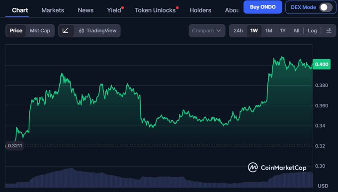Open the Chart tab
Image resolution: width=338 pixels, height=192 pixels.
point(20,10)
